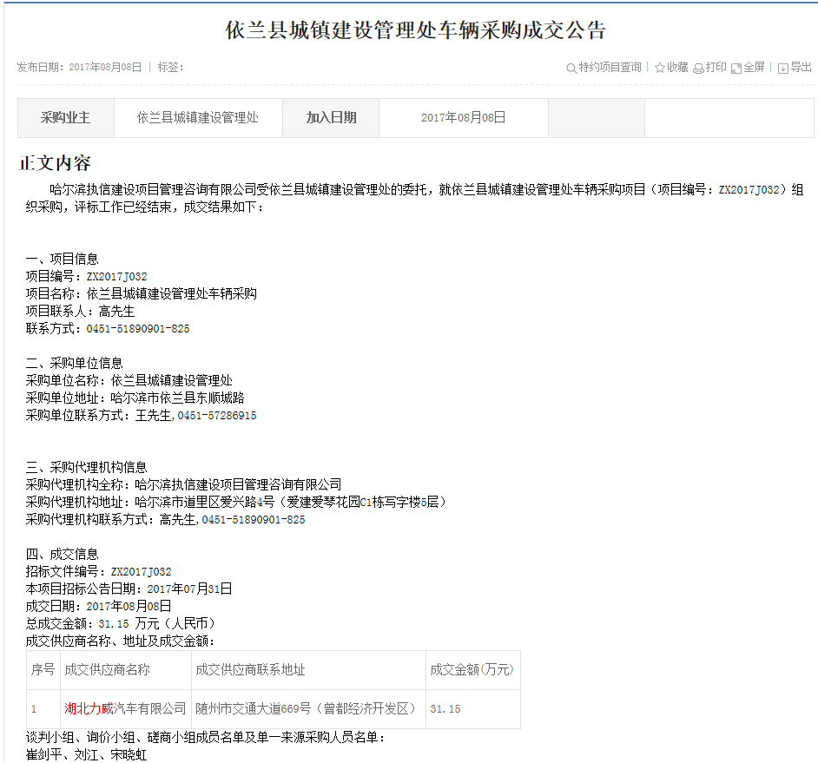Click the 总成交金额 31.15 万元 line
This screenshot has width=818, height=763.
pyautogui.click(x=121, y=624)
